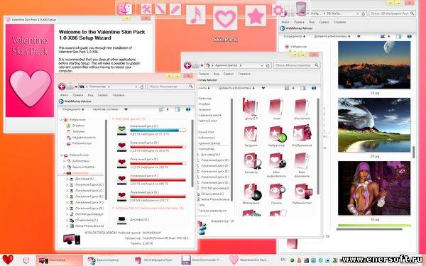Go back in the Администратор window
The height and width of the screenshot is (266, 426).
click(187, 65)
